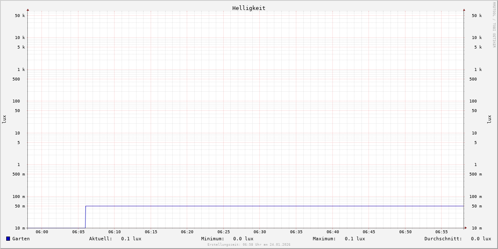Click the Minimum 0.0 lux value
Screen dimensions: 498x249
point(243,239)
